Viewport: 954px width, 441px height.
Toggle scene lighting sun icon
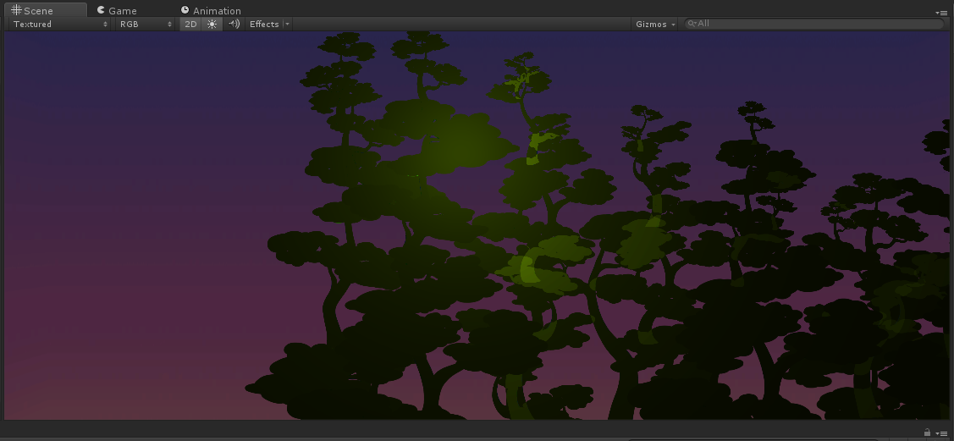(x=212, y=24)
